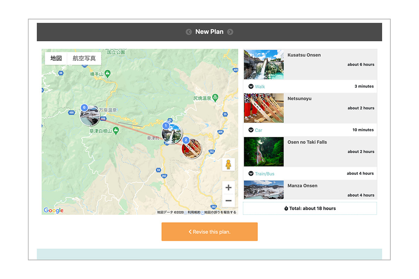Expand the Walk transit step
Screen dimensions: 419x279
257,86
